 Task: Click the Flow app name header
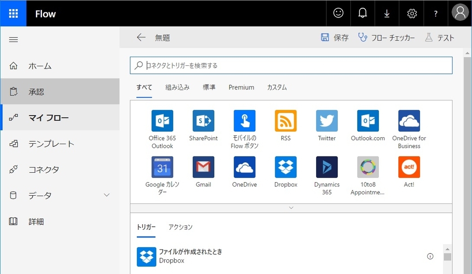pos(46,14)
